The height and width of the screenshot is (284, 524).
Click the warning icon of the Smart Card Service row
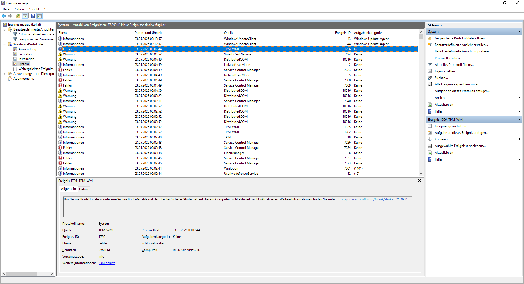click(60, 54)
